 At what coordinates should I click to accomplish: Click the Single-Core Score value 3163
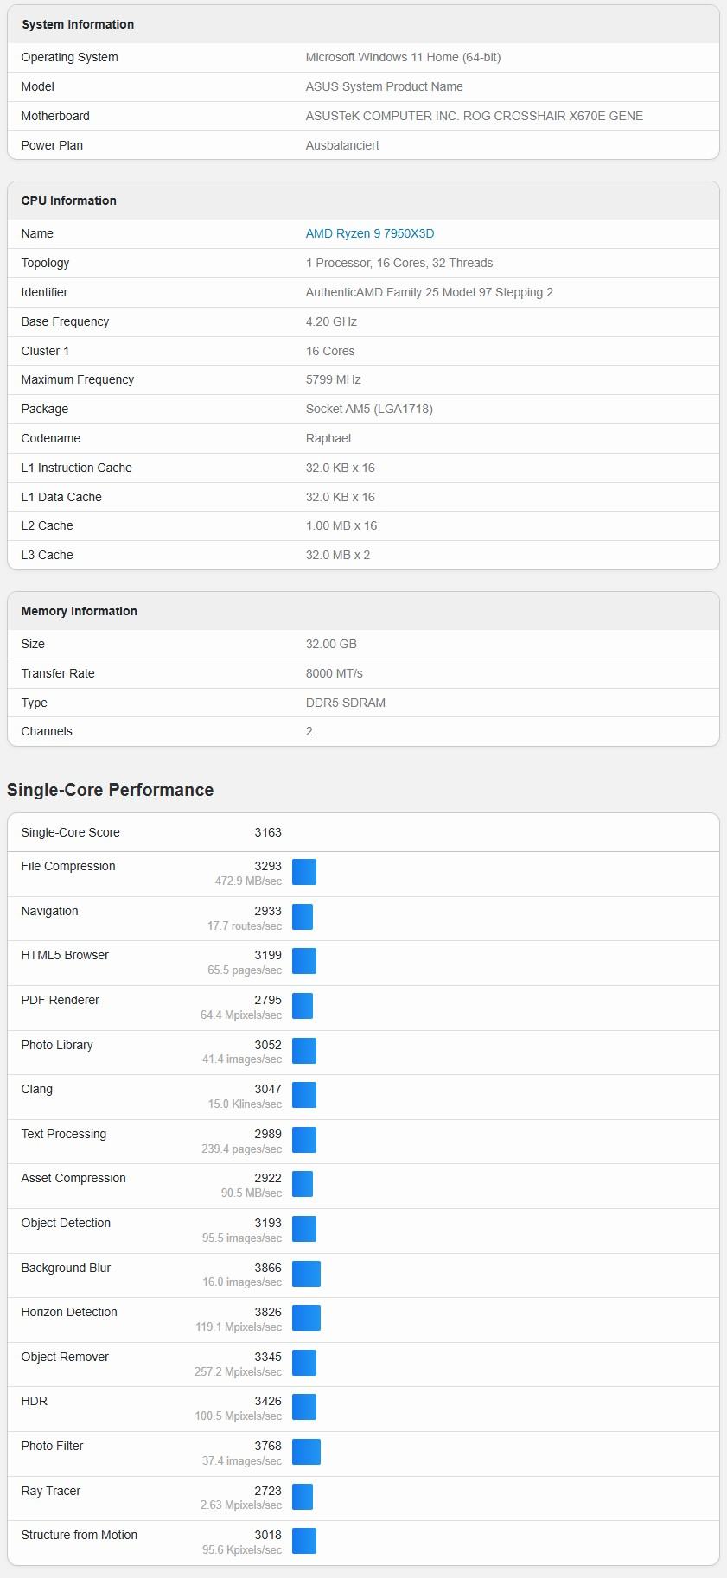[267, 832]
